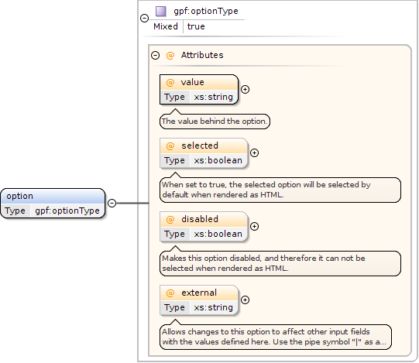Click the xs:string type of value attribute
The width and height of the screenshot is (419, 363).
click(x=213, y=97)
